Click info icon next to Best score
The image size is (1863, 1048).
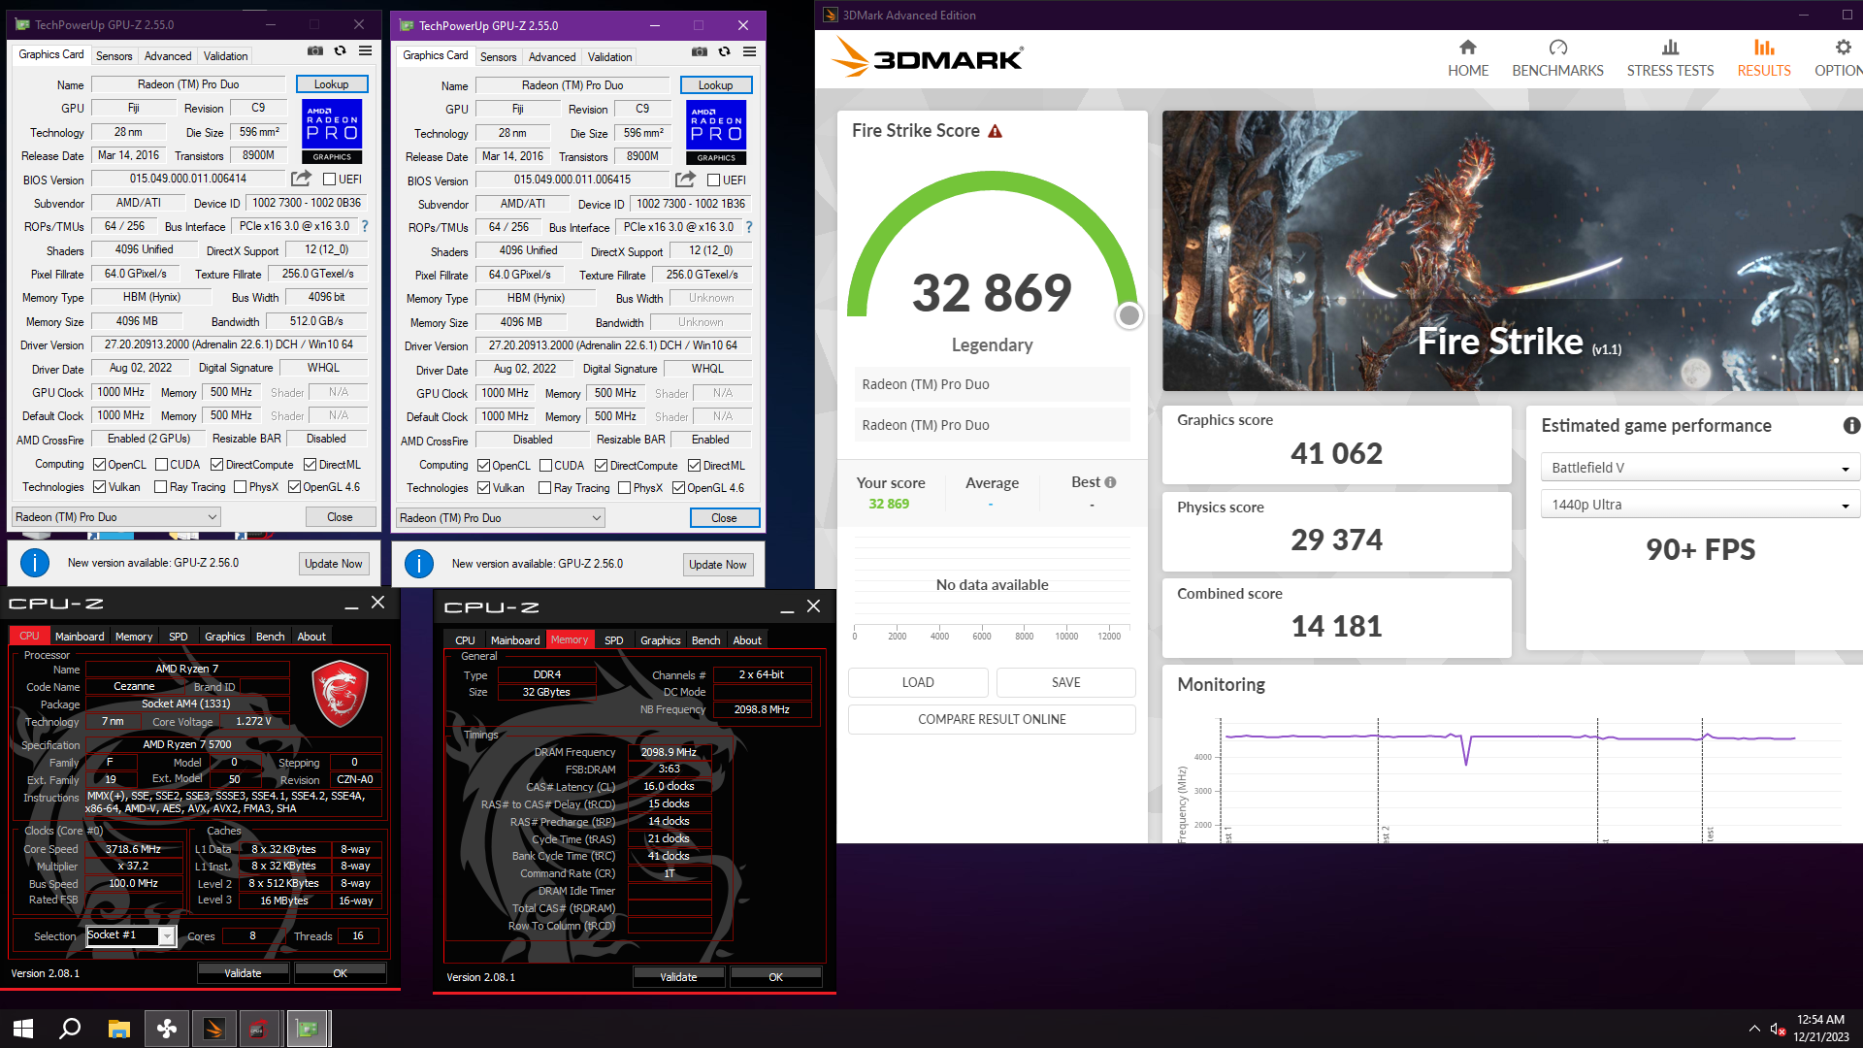(1110, 482)
